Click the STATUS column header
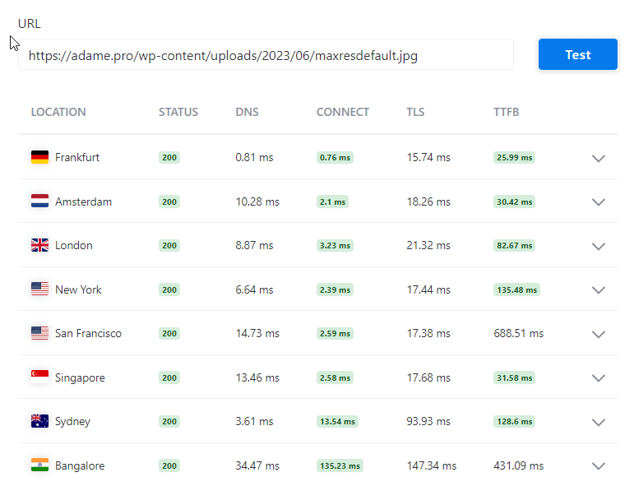Image resolution: width=634 pixels, height=500 pixels. coord(178,112)
